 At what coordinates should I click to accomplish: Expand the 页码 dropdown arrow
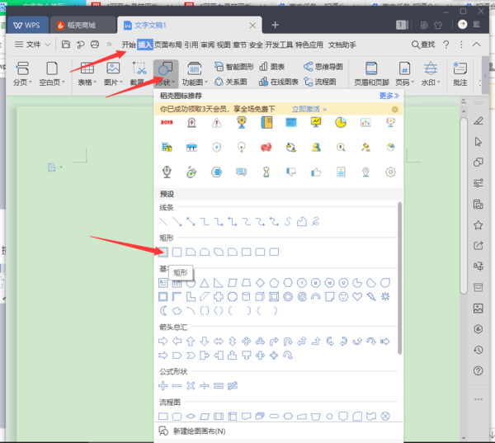[412, 82]
